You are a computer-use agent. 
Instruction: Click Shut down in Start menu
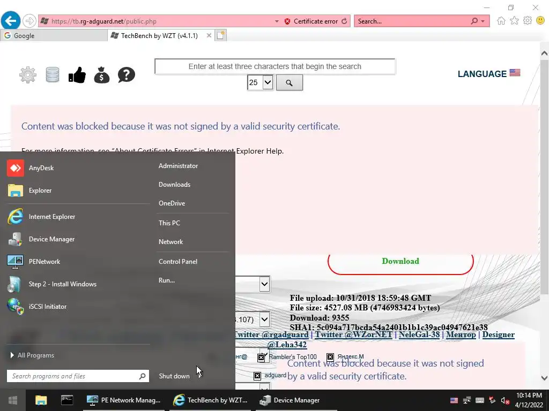click(174, 376)
